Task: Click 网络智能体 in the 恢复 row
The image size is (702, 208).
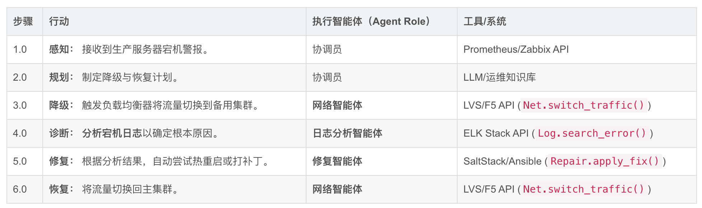Action: [x=337, y=189]
